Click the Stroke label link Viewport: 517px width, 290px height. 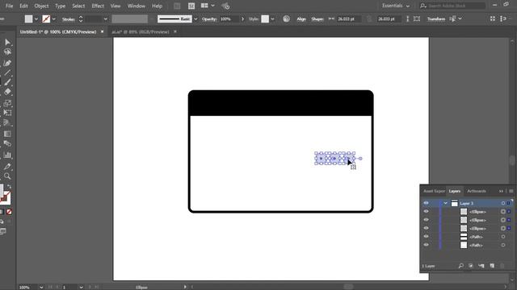click(x=69, y=19)
